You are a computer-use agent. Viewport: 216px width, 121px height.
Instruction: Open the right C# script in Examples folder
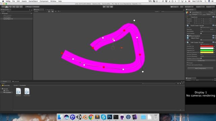point(27,91)
